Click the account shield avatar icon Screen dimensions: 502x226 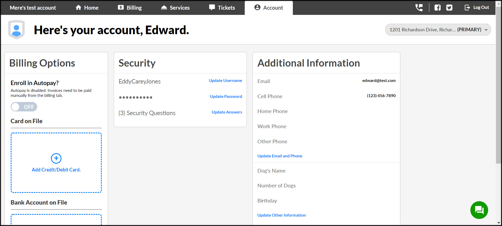(16, 29)
